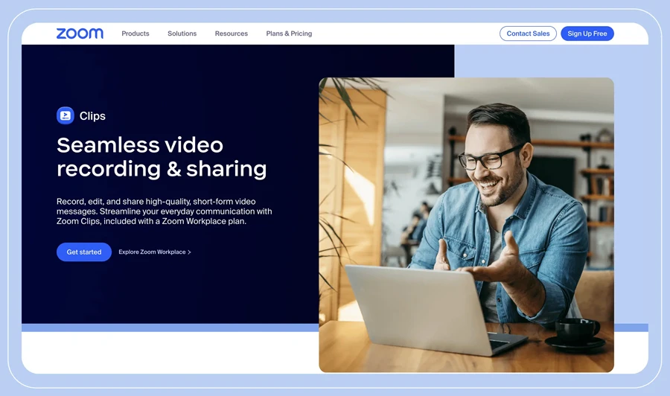Click the Seamless video recording headline

pyautogui.click(x=162, y=156)
